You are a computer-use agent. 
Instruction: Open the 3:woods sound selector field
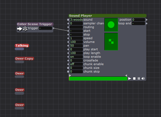coord(76,20)
